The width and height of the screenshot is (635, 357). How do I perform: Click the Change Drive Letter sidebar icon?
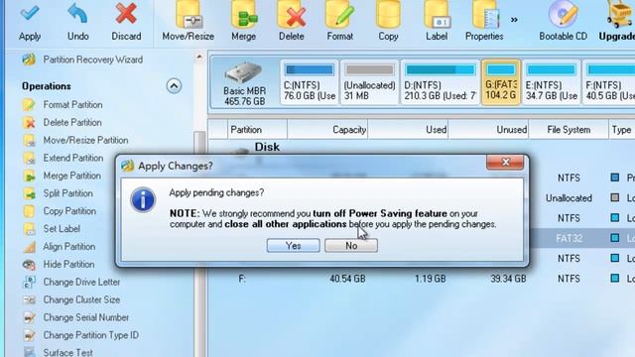coord(29,282)
